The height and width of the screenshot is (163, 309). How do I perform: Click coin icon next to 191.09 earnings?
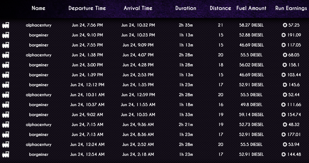click(x=283, y=35)
